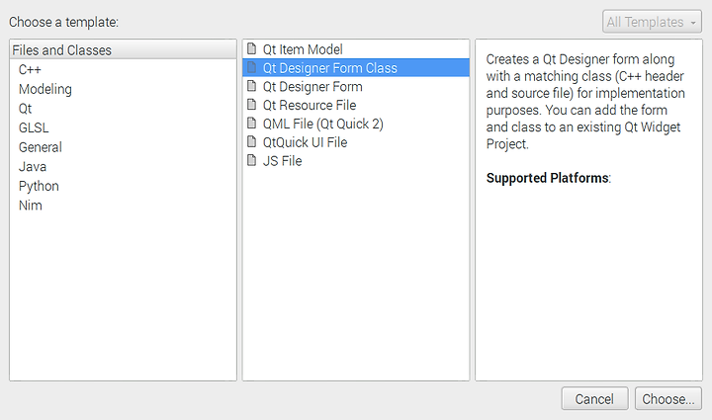Click the Choose... button
Image resolution: width=712 pixels, height=420 pixels.
668,398
